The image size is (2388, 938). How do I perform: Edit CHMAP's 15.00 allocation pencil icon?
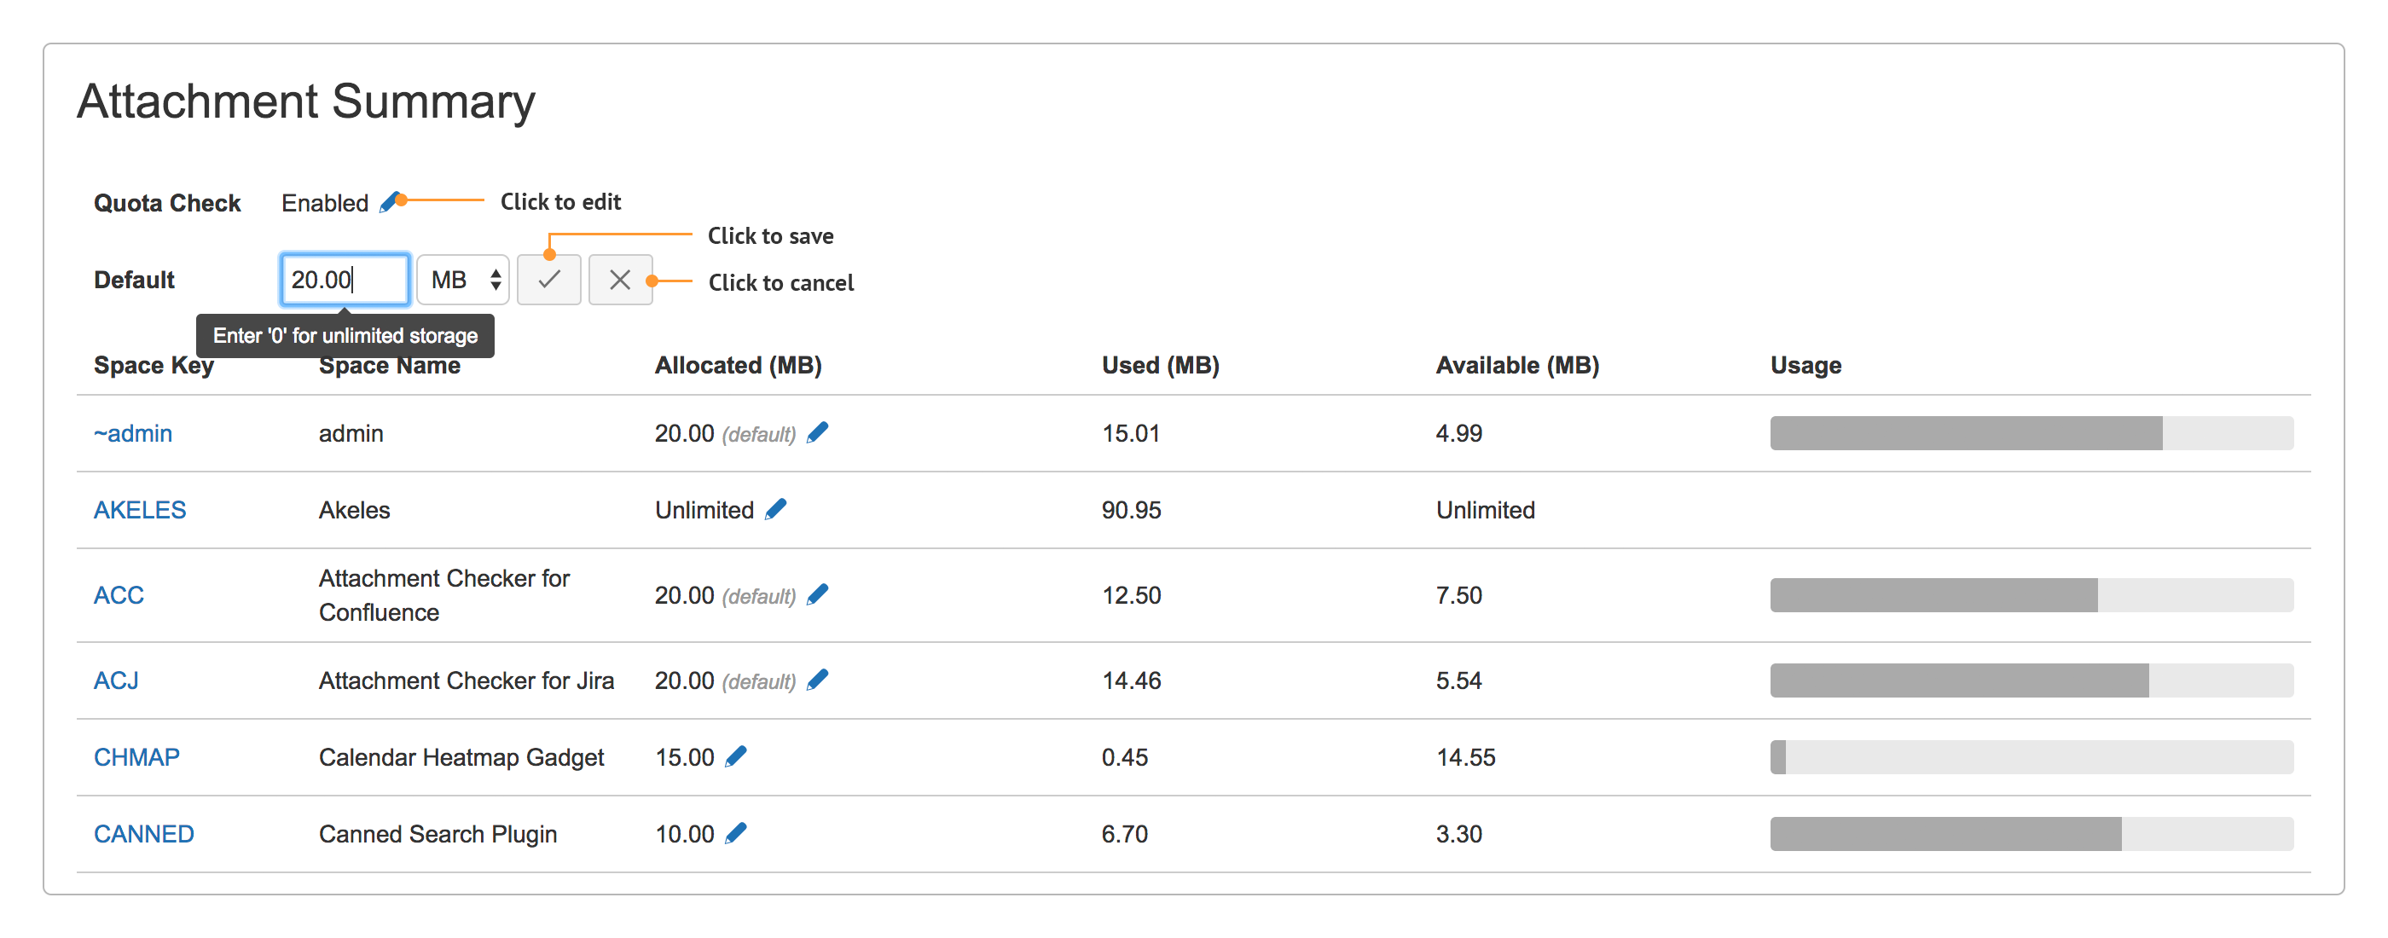tap(738, 756)
